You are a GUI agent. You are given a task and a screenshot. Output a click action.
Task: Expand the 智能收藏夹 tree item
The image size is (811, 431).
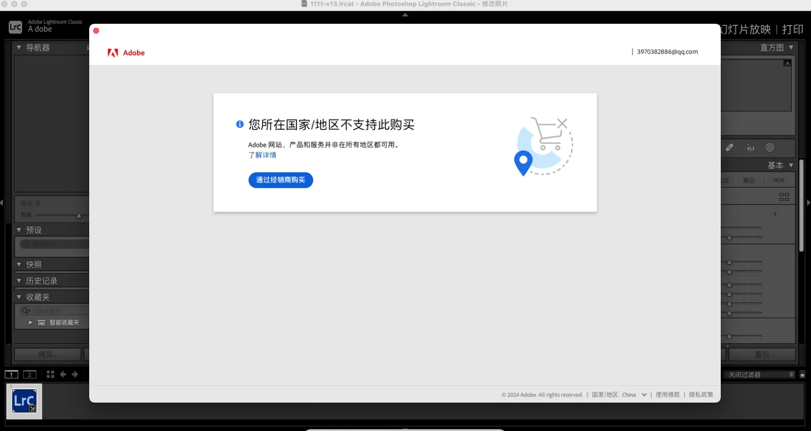click(30, 323)
